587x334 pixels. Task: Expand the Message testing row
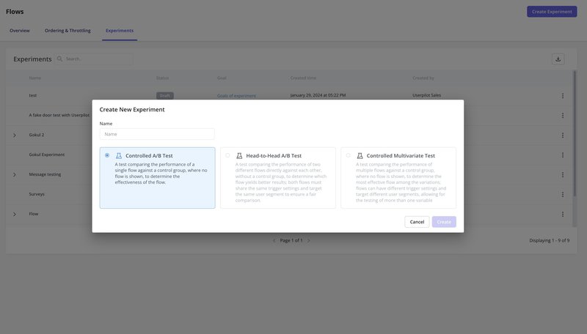(x=14, y=174)
